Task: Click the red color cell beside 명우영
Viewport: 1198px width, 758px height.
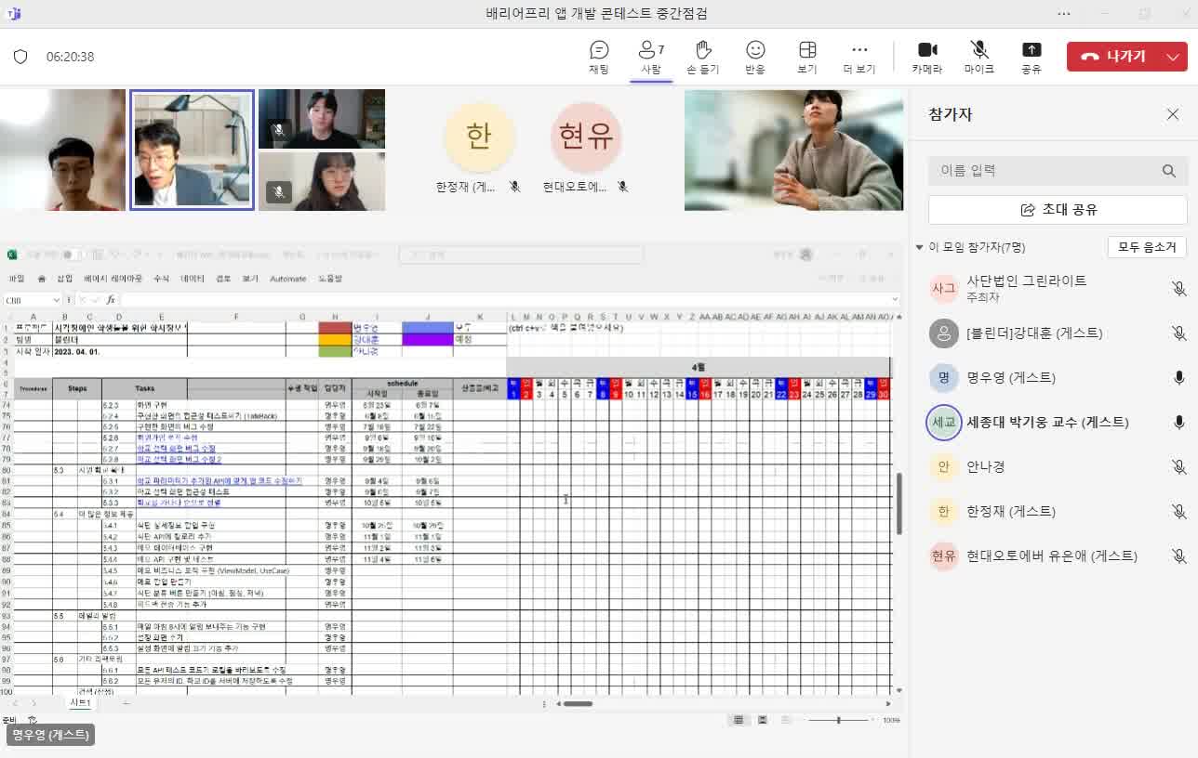Action: [334, 328]
